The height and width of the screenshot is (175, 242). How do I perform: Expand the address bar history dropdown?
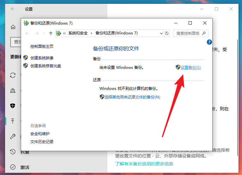pyautogui.click(x=161, y=33)
